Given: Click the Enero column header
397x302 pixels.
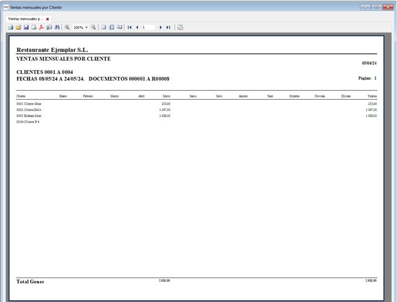Looking at the screenshot, I should click(63, 96).
